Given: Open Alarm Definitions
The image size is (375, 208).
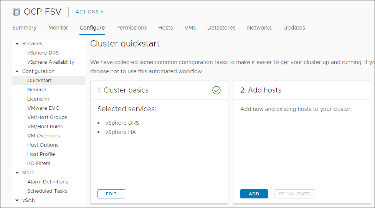Looking at the screenshot, I should [x=48, y=182].
